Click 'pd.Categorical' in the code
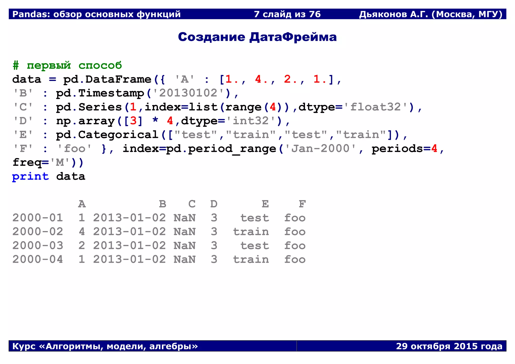 [107, 135]
